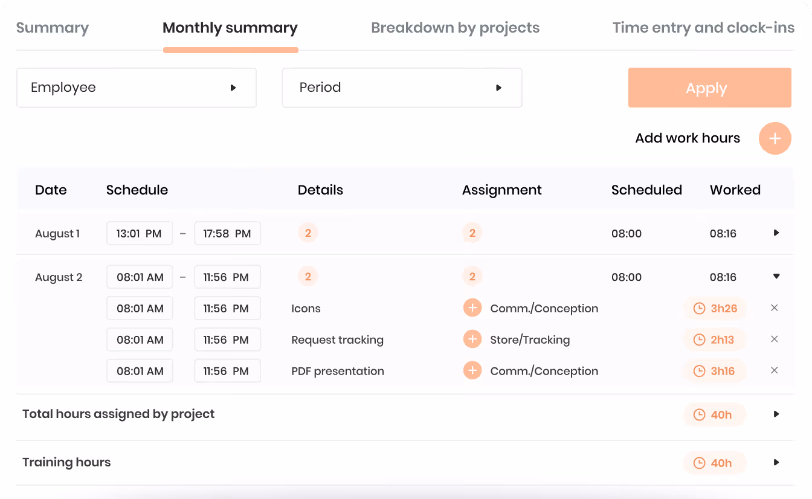Screen dimensions: 812x499
Task: Expand the Training hours section
Action: (776, 463)
